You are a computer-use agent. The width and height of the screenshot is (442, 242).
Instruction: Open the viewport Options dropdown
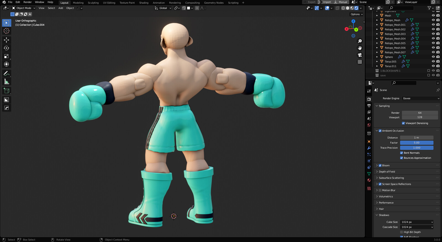click(357, 14)
